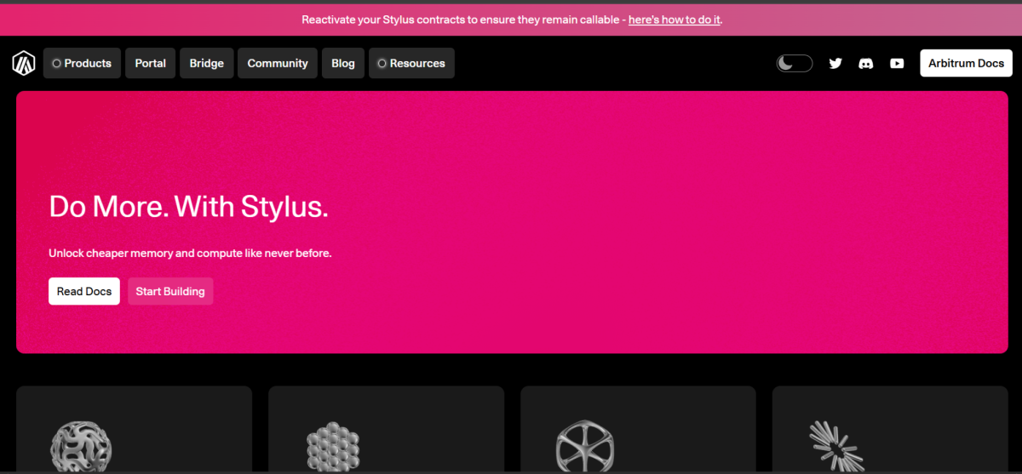Image resolution: width=1022 pixels, height=474 pixels.
Task: Expand the Products dropdown menu
Action: pyautogui.click(x=83, y=63)
